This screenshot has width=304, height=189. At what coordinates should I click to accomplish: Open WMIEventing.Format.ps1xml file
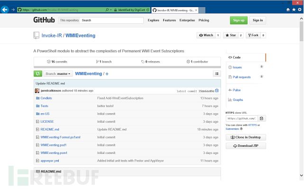click(x=60, y=137)
